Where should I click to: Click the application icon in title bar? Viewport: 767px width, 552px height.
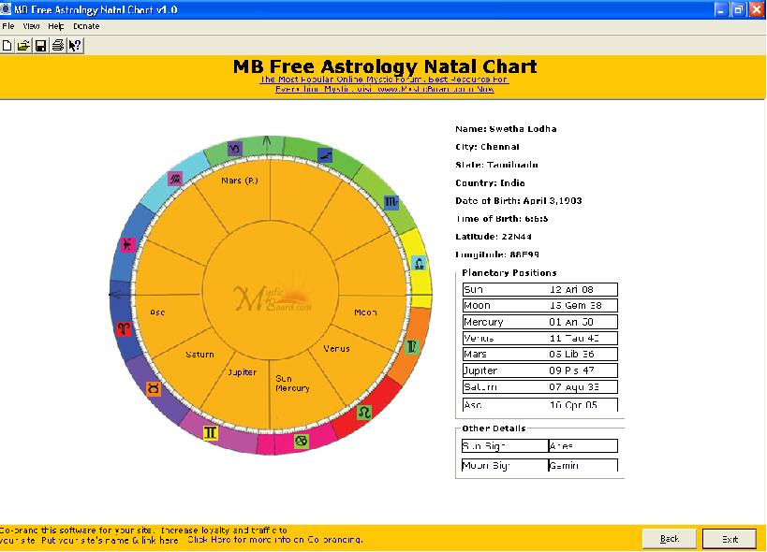[6, 9]
